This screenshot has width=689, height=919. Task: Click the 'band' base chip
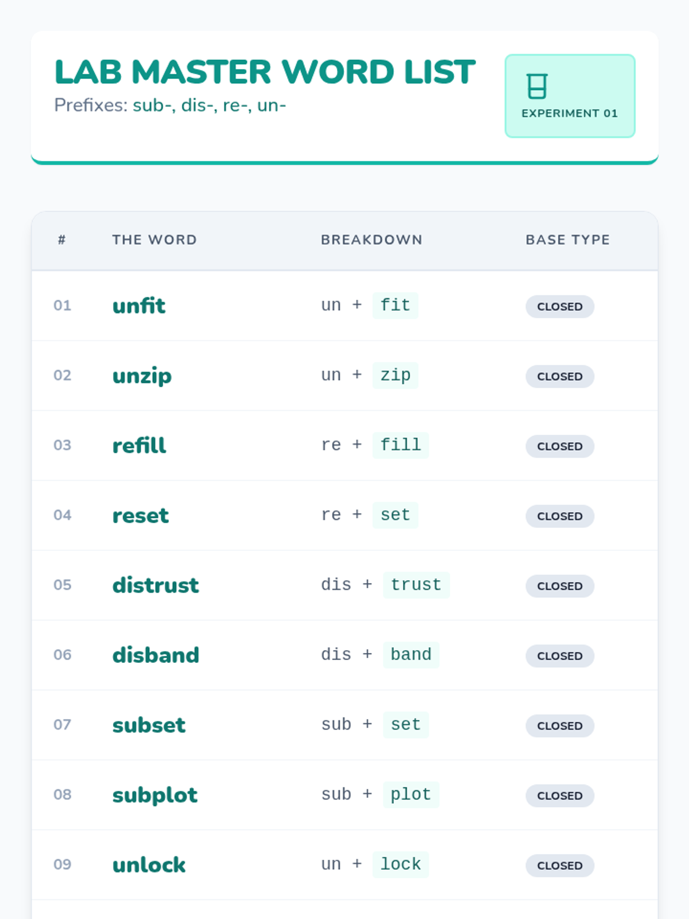coord(411,655)
